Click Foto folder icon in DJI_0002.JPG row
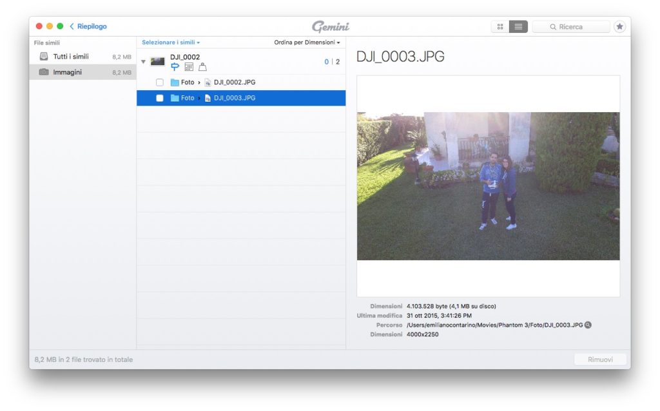 pos(175,82)
